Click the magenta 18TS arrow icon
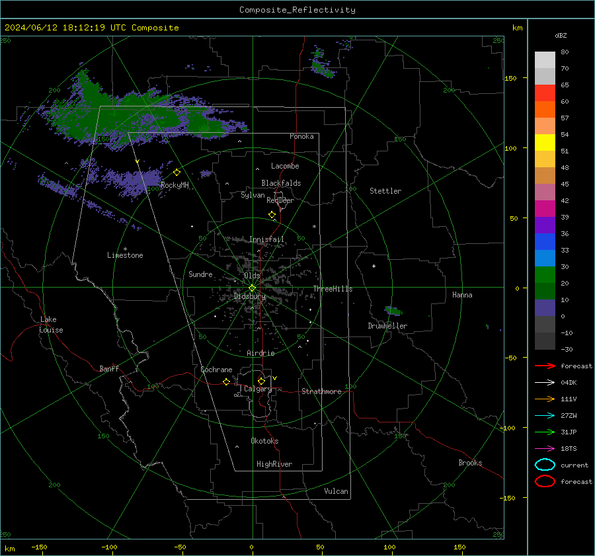 click(545, 449)
